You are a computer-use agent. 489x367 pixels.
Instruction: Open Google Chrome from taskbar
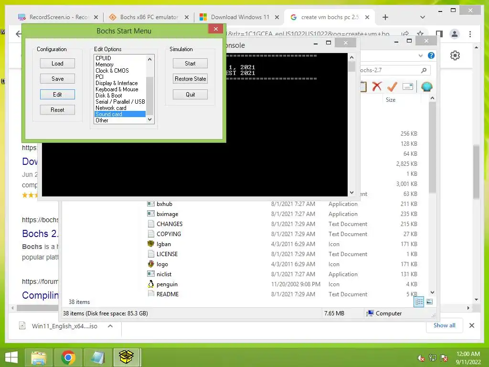pos(68,357)
